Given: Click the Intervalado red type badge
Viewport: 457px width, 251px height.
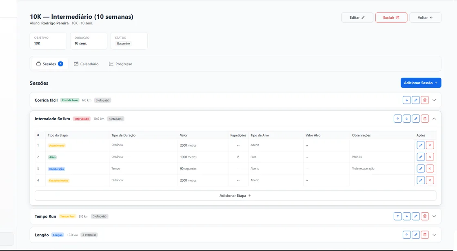Looking at the screenshot, I should pyautogui.click(x=82, y=119).
